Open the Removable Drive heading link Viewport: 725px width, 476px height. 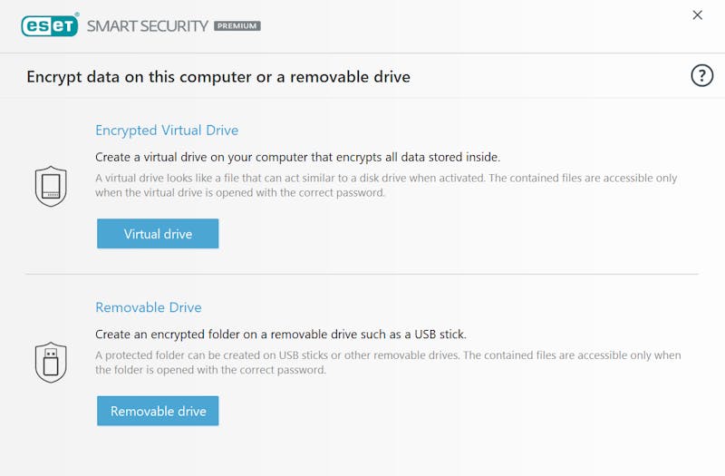(149, 307)
